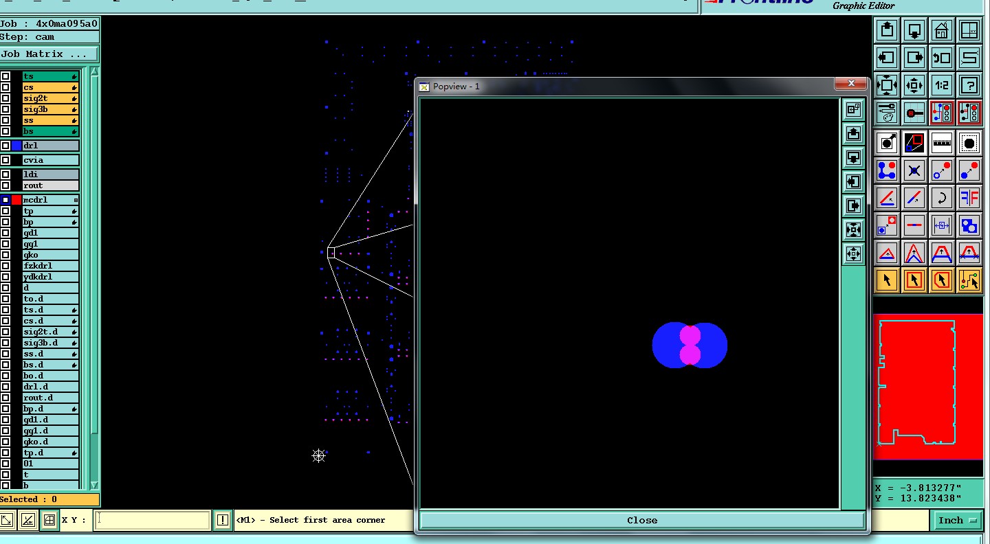
Task: Click the exclamation mark button
Action: coord(223,520)
